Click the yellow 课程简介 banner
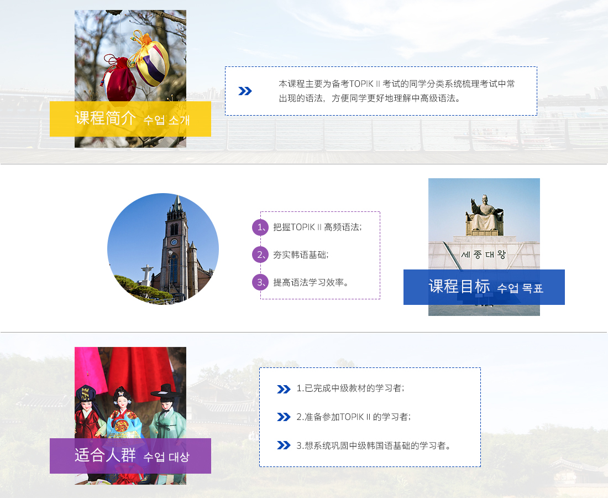 tap(130, 119)
